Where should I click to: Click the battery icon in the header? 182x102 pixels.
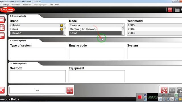click(x=177, y=10)
